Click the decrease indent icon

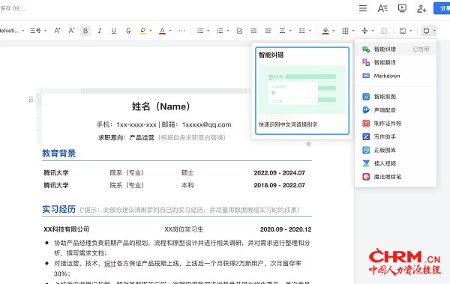253,31
